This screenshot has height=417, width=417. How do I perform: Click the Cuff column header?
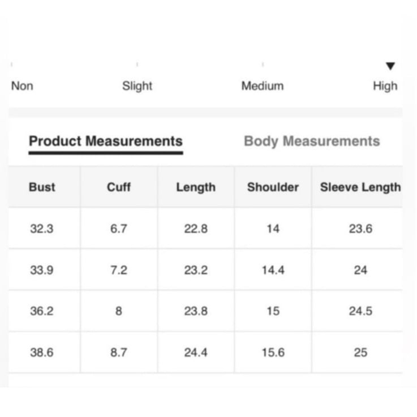(119, 187)
